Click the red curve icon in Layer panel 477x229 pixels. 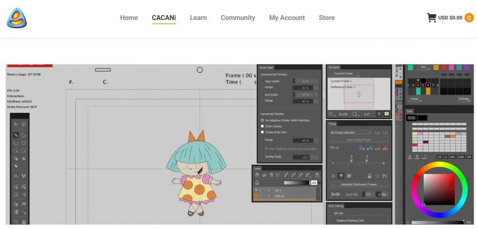(x=293, y=175)
